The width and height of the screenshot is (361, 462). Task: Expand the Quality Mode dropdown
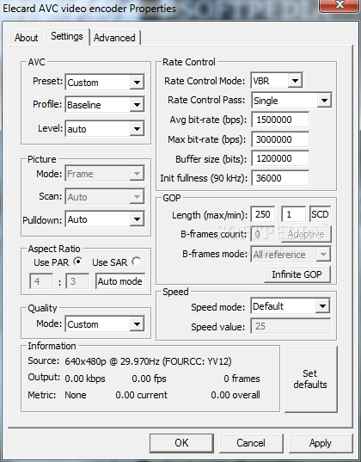[x=105, y=324]
